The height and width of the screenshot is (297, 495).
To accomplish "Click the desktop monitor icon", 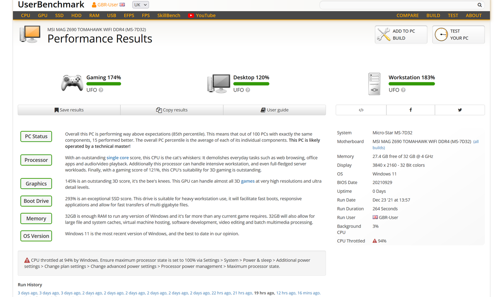I will [x=219, y=83].
